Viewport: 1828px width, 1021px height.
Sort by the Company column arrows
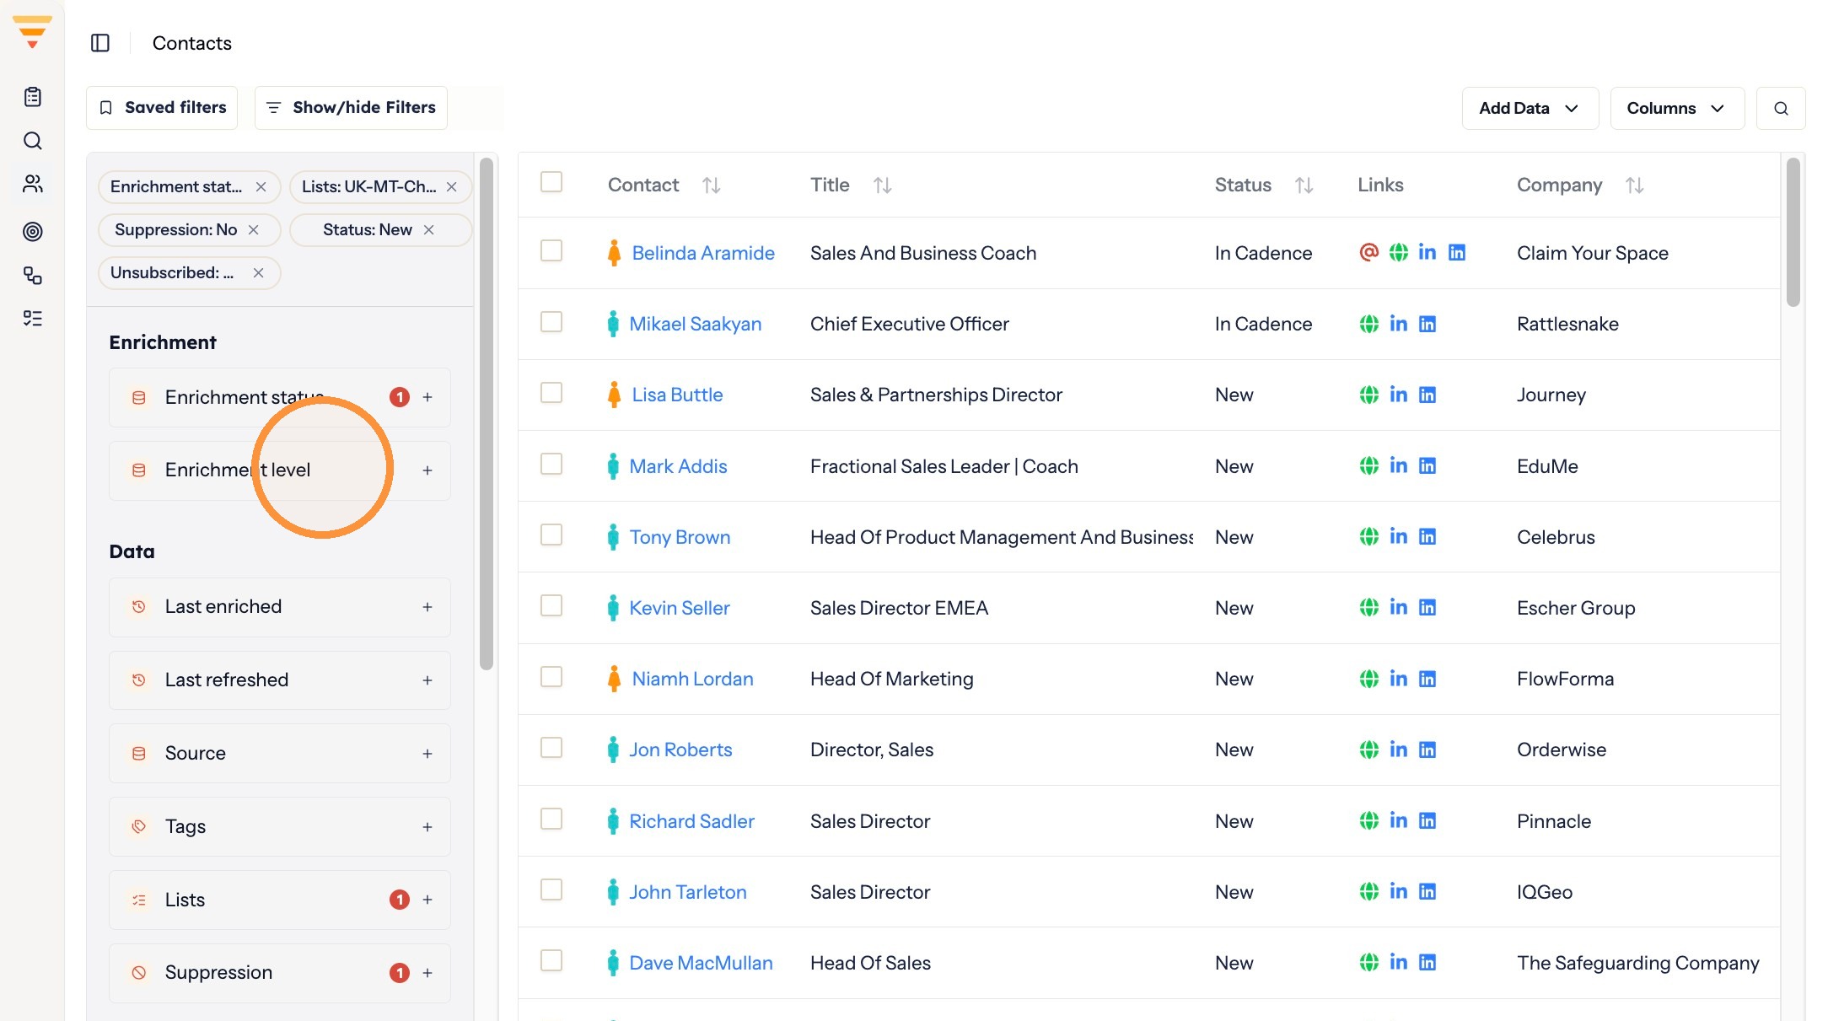coord(1635,185)
